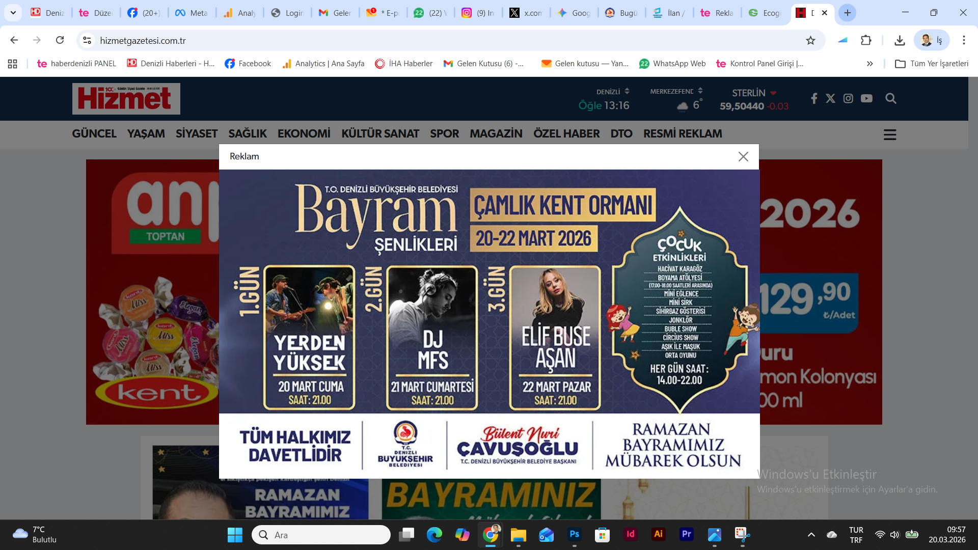978x550 pixels.
Task: Open the KÜLTÜR SANAT menu item
Action: [x=380, y=133]
